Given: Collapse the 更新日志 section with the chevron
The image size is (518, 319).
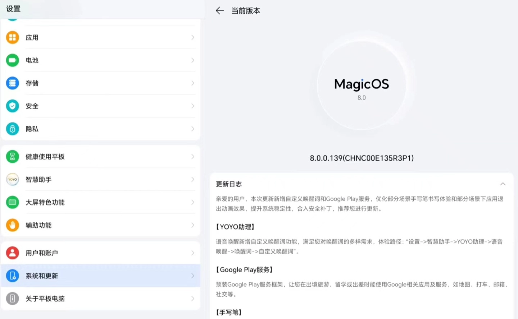Looking at the screenshot, I should click(x=503, y=184).
